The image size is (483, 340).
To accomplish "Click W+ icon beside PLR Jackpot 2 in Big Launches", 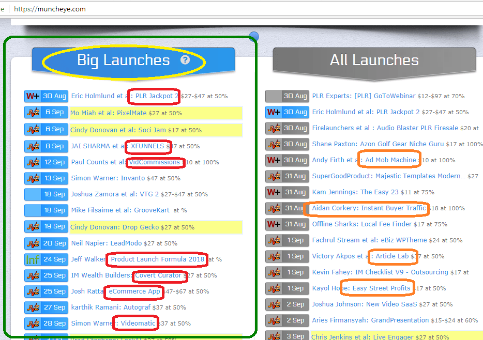I will click(x=33, y=96).
